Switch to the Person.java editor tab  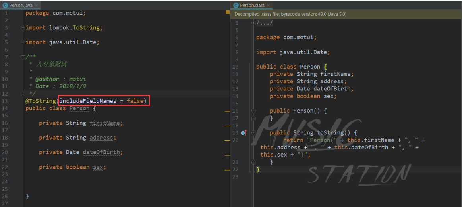[20, 5]
